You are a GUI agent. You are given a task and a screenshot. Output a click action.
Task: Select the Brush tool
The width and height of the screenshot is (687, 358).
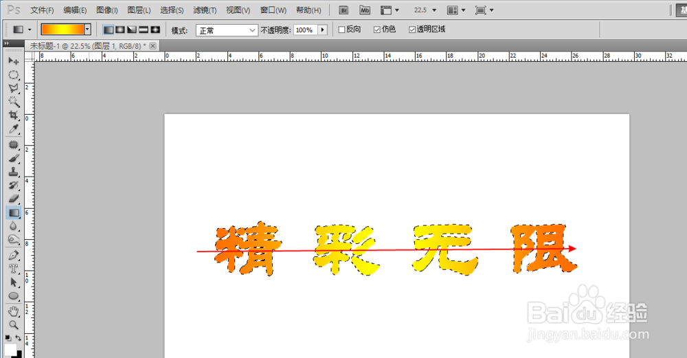coord(14,158)
